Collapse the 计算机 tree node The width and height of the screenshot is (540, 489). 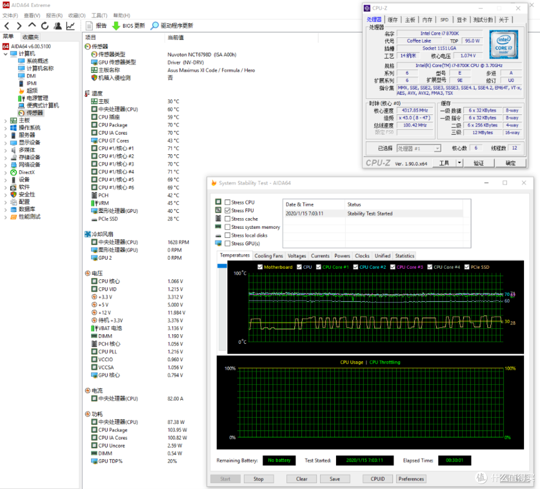(5, 54)
